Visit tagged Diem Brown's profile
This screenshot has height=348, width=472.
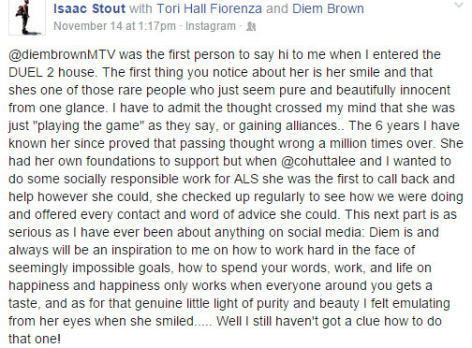click(328, 8)
